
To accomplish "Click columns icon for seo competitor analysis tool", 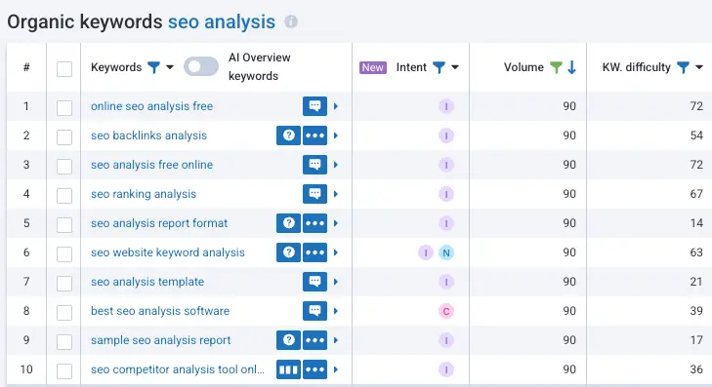I will coord(288,369).
